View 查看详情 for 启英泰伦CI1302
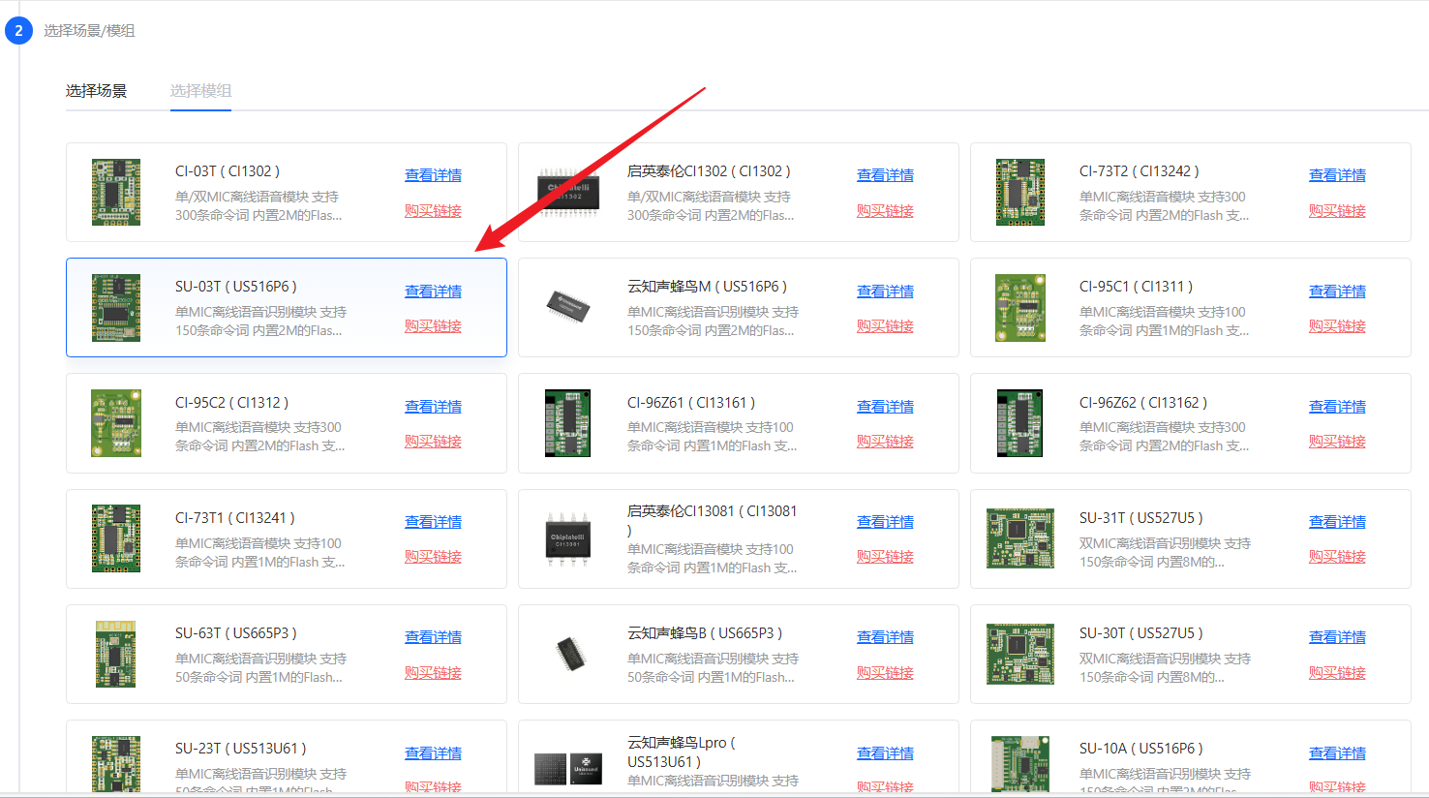1429x798 pixels. tap(885, 175)
